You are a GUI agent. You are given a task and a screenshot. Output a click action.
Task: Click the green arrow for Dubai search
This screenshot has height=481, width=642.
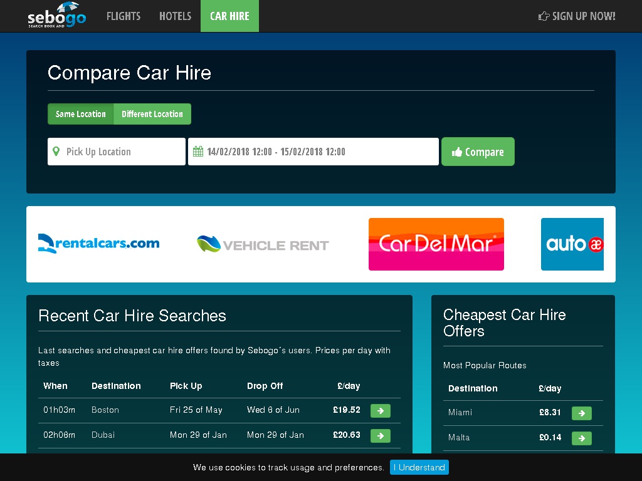[380, 436]
